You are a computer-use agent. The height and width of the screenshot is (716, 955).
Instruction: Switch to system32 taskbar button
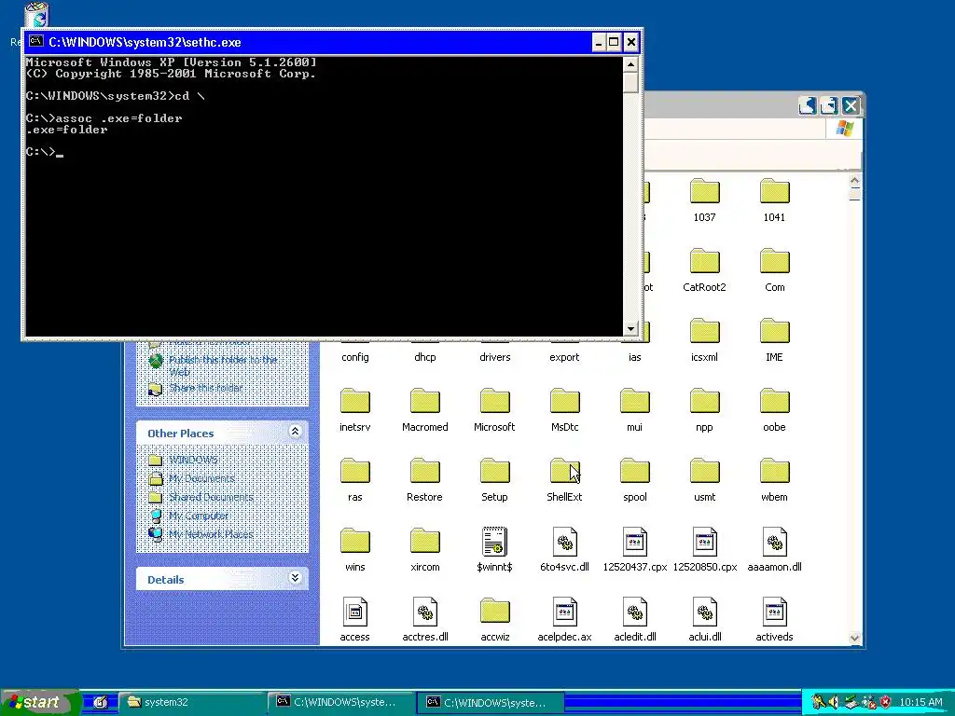190,702
